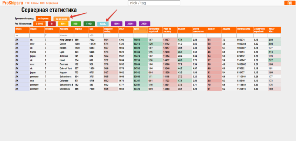Focus the filter field under Выжил
296x141 pixels.
click(185, 36)
